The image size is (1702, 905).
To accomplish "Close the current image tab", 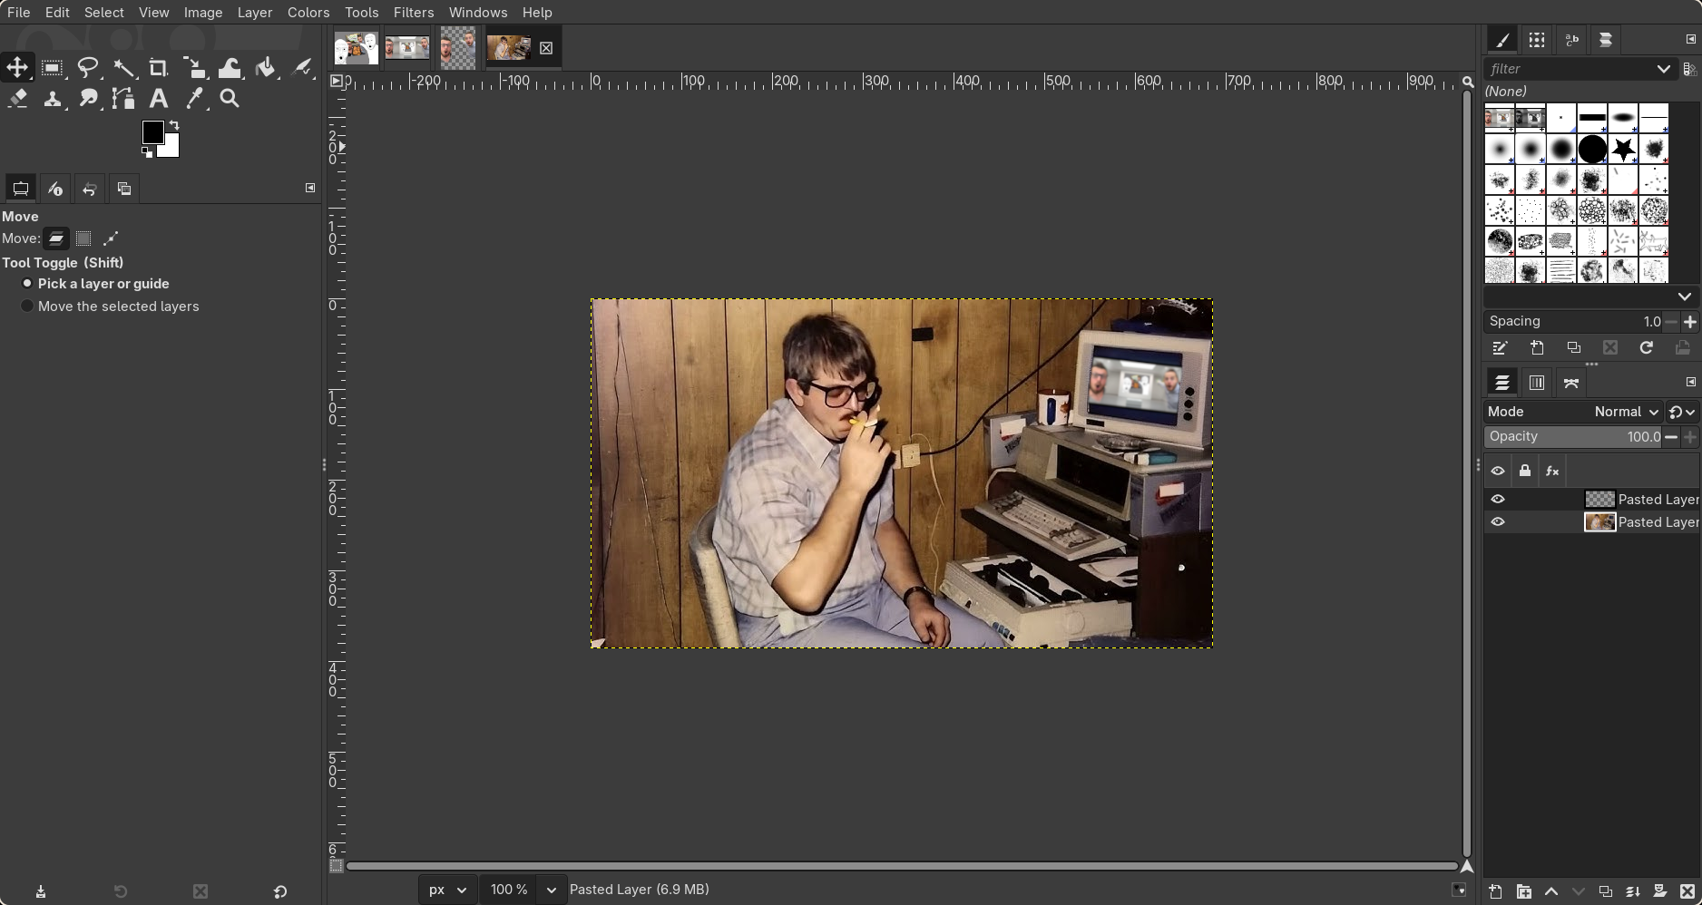I will (x=546, y=48).
